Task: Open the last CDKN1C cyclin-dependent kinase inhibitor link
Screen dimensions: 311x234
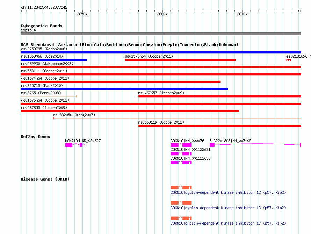Action: click(228, 223)
